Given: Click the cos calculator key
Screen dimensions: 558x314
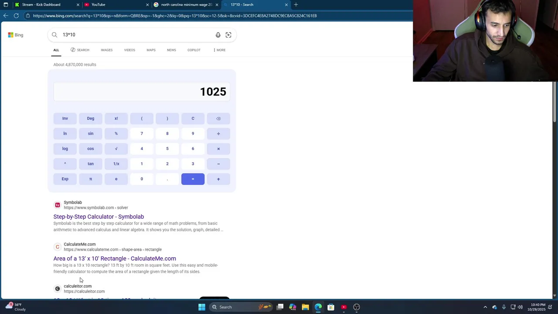Looking at the screenshot, I should click(x=91, y=149).
